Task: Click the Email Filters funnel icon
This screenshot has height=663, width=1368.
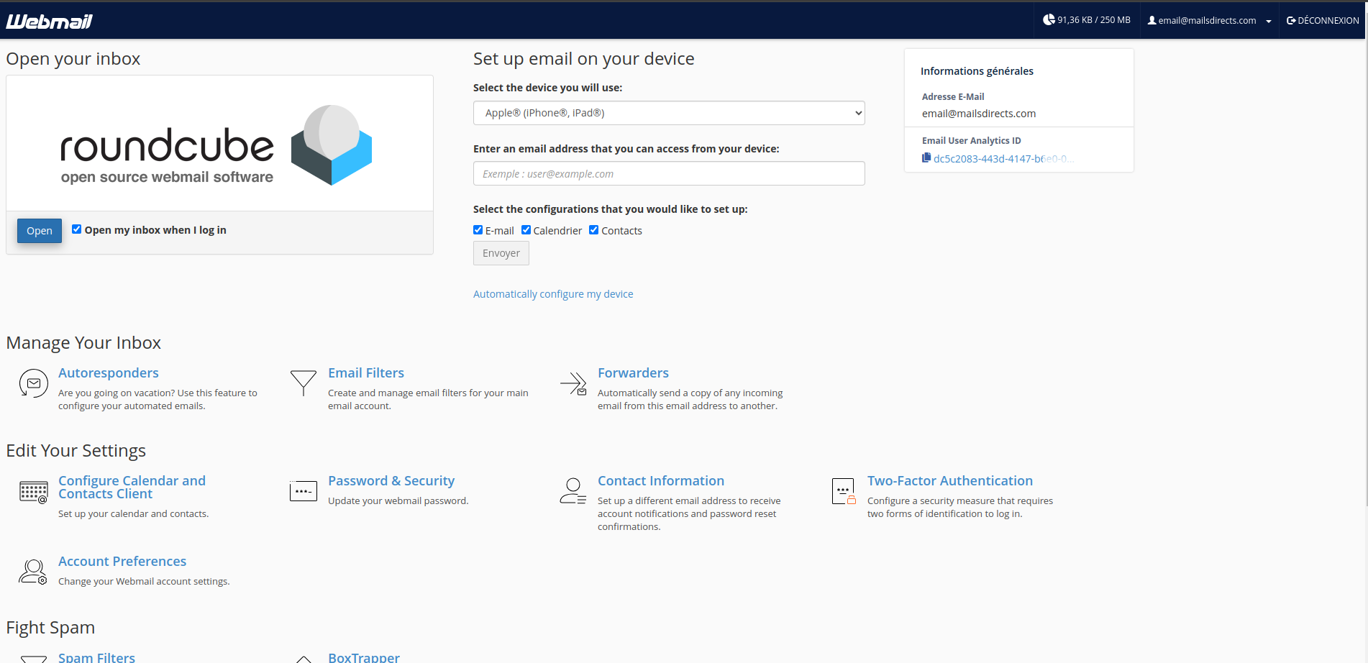Action: [303, 383]
